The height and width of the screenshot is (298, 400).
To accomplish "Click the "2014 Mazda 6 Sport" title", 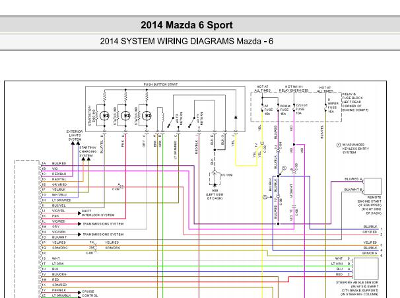I will 187,25.
